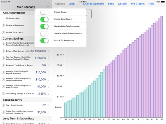Tap the Lock button

tap(72, 4)
